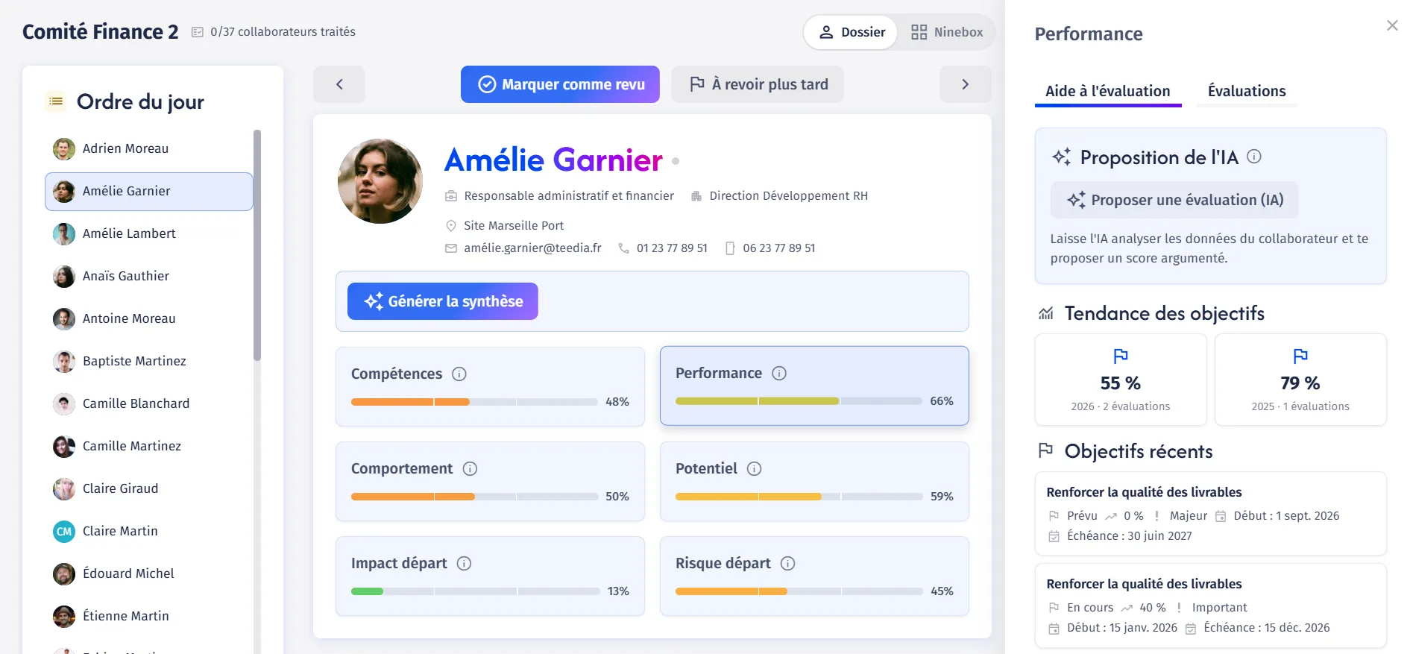Click the flag icon beside Objectifs récents
The image size is (1410, 654).
pyautogui.click(x=1046, y=450)
